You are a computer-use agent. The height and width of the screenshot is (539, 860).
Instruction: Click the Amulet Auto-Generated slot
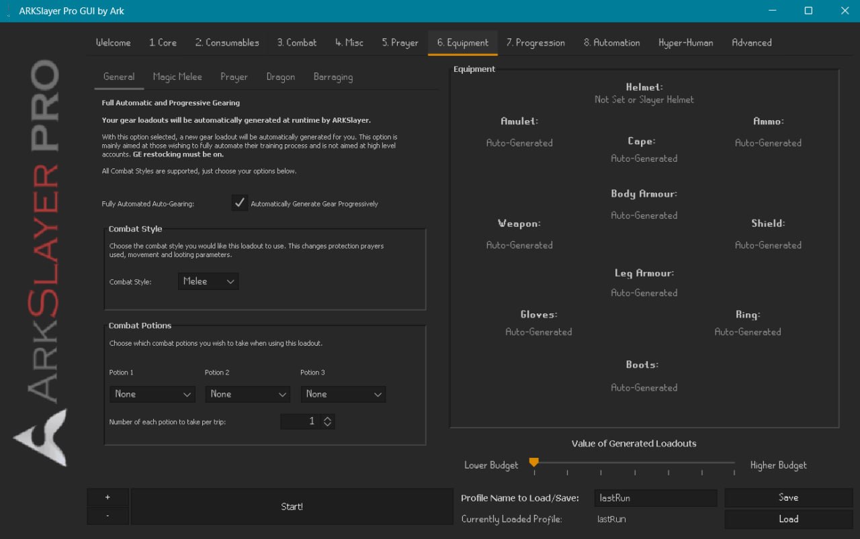[519, 143]
